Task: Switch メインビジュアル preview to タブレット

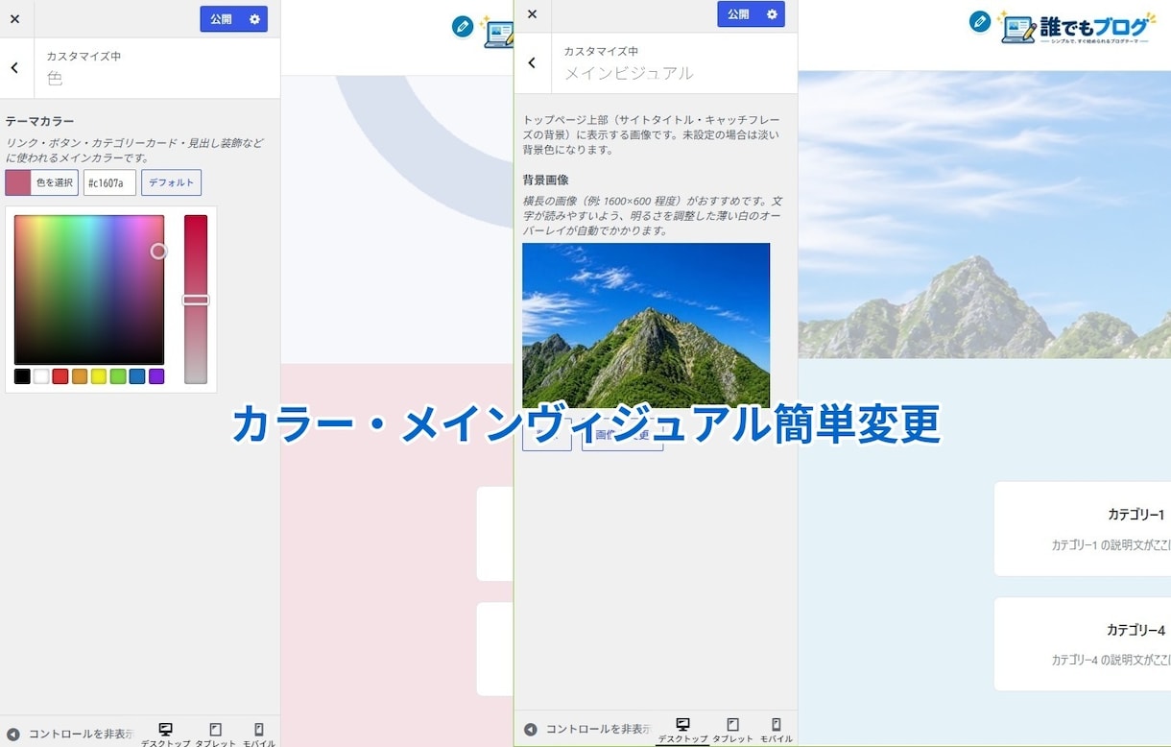Action: pos(732,730)
